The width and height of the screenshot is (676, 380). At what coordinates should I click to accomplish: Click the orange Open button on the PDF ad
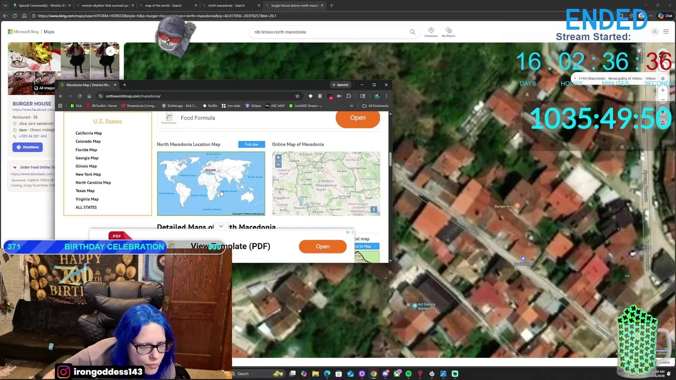point(323,246)
